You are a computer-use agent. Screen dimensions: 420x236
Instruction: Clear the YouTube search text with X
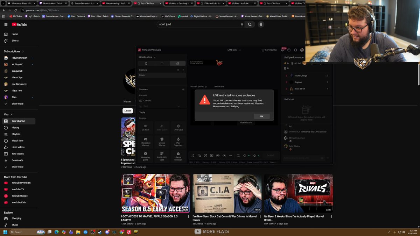[x=241, y=24]
